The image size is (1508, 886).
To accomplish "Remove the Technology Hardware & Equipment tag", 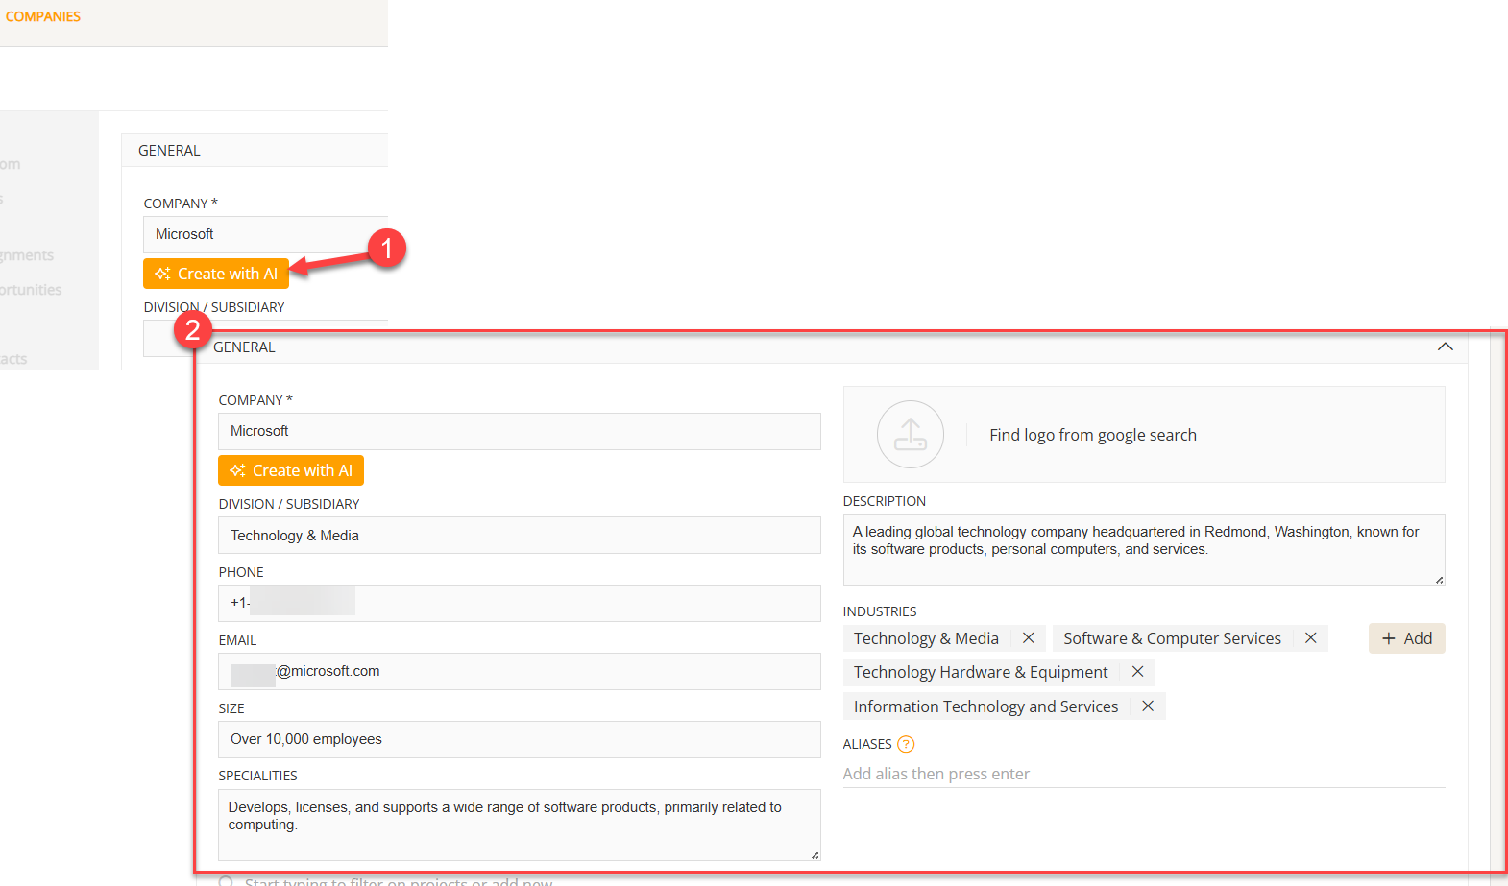I will coord(1137,672).
